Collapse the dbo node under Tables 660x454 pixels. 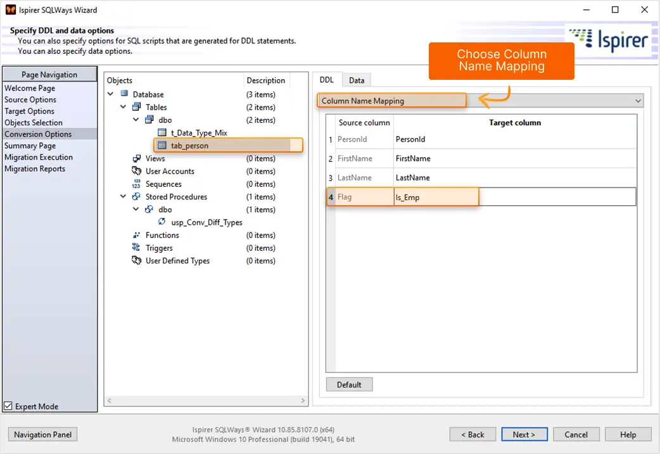136,120
